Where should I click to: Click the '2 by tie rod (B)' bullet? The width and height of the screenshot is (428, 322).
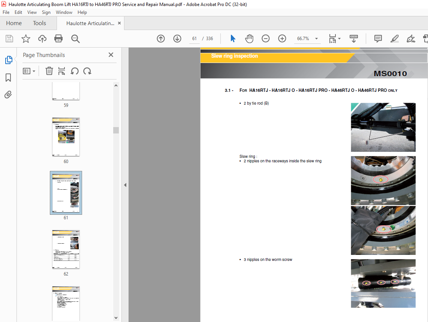pos(256,103)
